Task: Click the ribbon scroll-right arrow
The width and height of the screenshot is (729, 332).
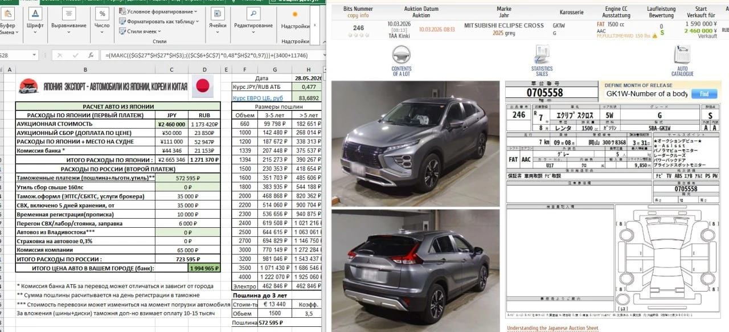Action: 315,26
